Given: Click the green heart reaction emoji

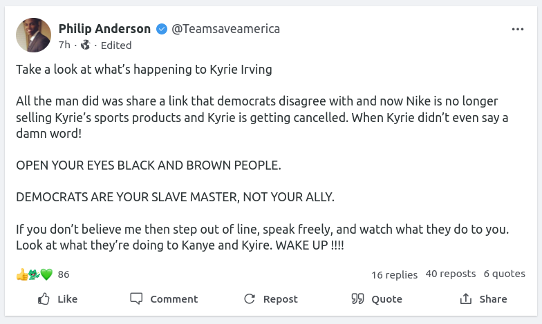Looking at the screenshot, I should 46,274.
